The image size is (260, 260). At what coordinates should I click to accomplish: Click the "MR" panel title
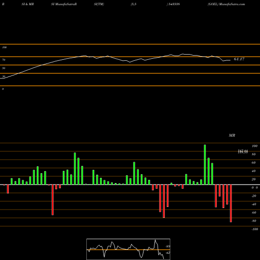[232, 135]
